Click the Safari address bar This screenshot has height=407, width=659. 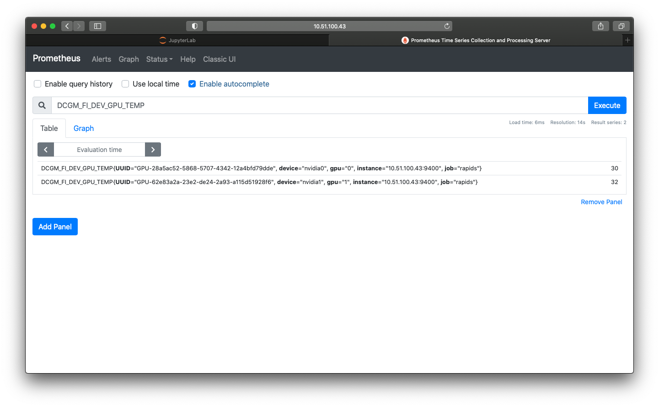[x=329, y=26]
